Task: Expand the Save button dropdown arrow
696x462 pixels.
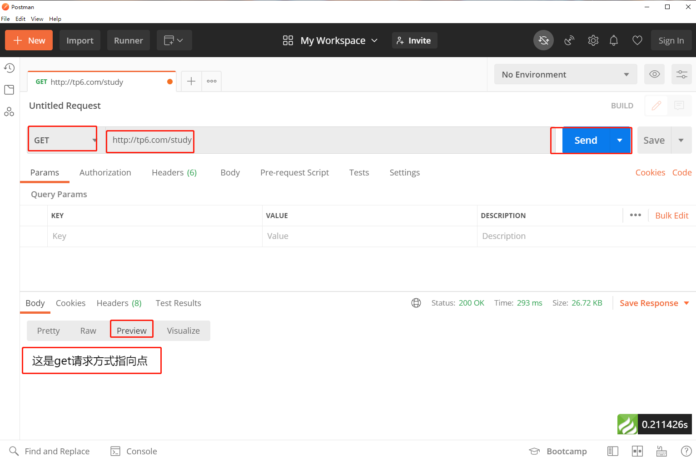Action: tap(681, 140)
